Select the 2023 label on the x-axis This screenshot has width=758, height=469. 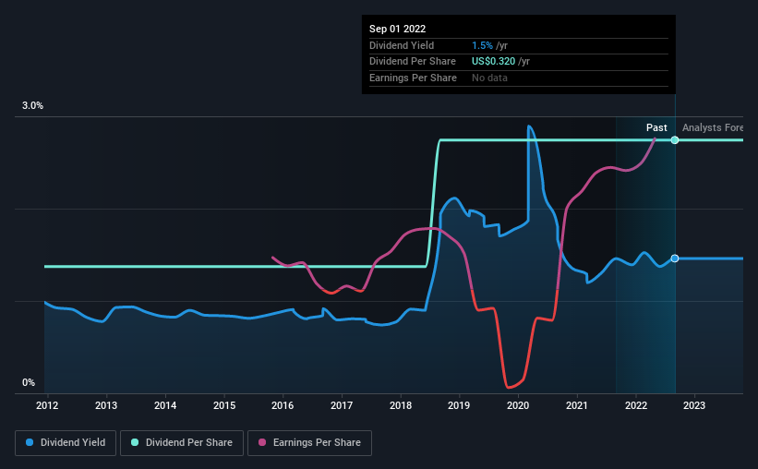[694, 405]
